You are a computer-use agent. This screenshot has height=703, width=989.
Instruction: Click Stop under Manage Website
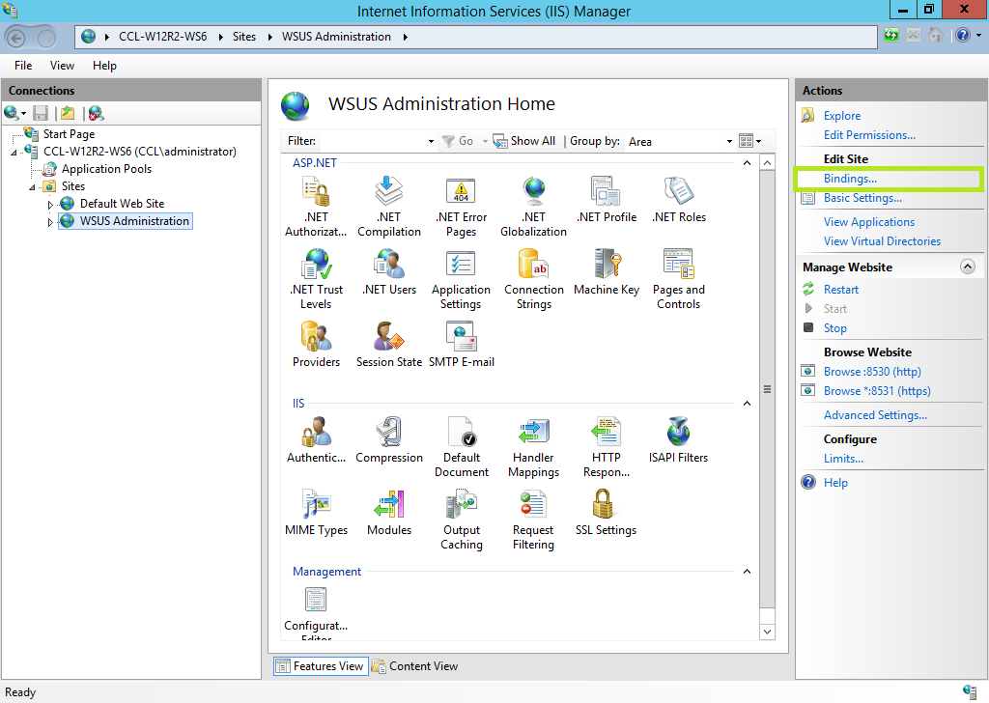coord(835,328)
